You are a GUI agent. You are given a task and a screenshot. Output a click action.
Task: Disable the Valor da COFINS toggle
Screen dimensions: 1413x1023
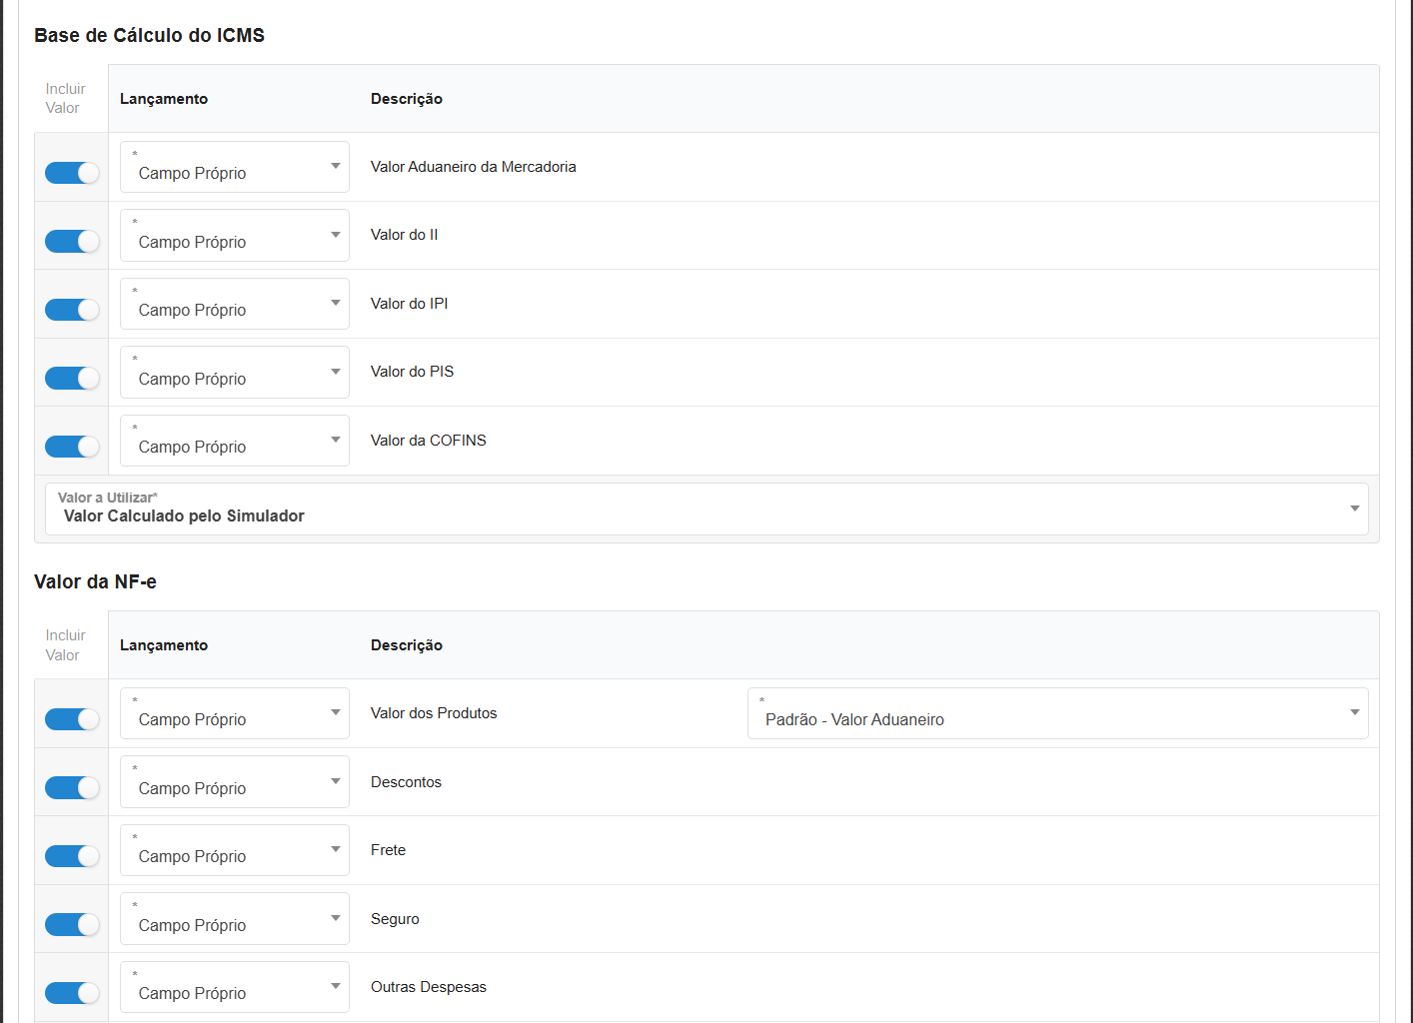click(x=72, y=447)
